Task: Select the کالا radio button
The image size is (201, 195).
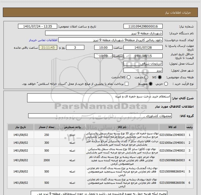Action: [160, 77]
